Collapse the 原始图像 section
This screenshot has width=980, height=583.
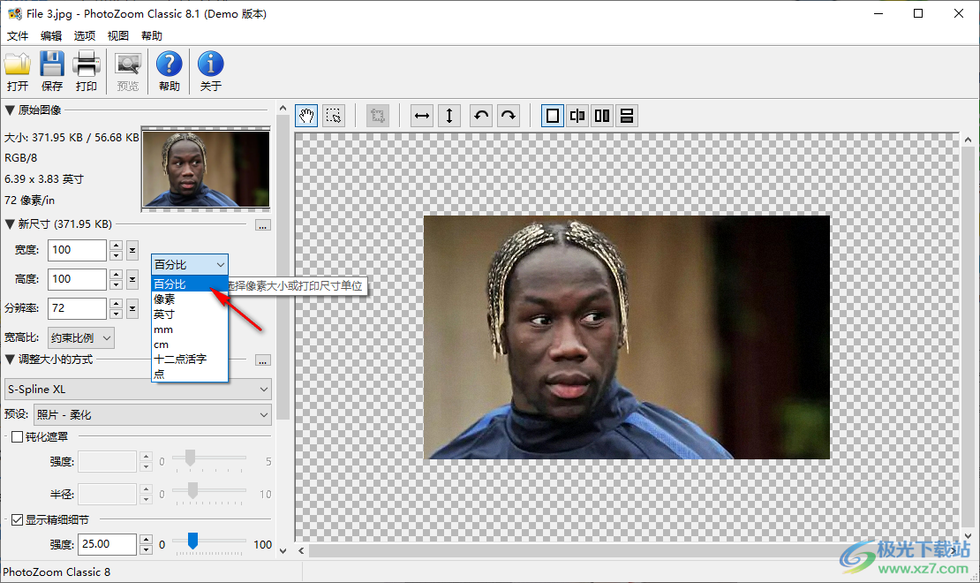10,110
